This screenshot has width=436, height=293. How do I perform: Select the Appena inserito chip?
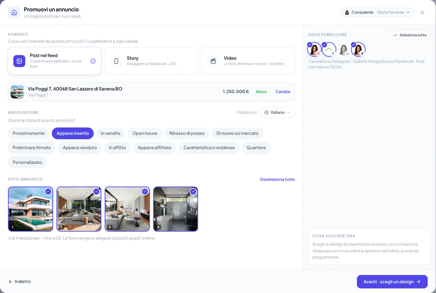point(73,133)
